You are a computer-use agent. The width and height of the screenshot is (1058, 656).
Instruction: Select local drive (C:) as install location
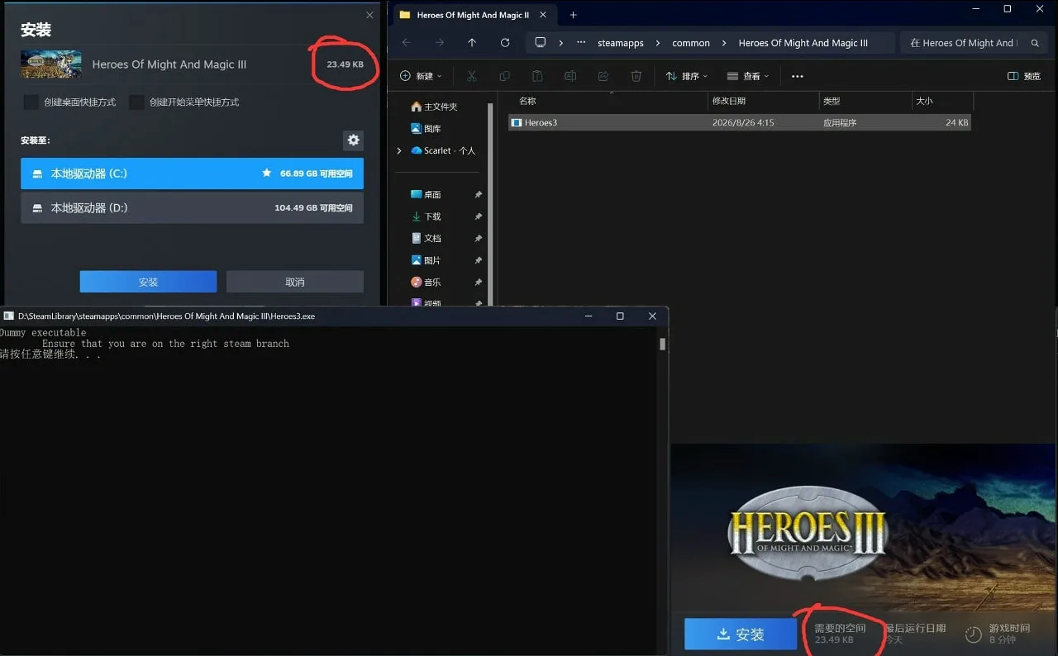pos(192,174)
